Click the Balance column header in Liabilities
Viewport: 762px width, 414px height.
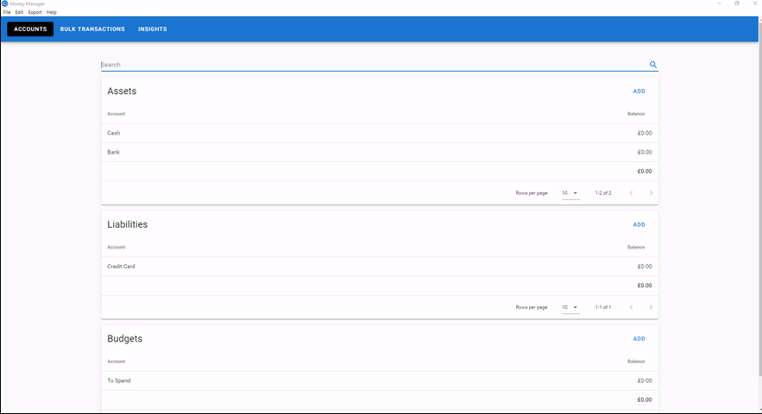(636, 248)
